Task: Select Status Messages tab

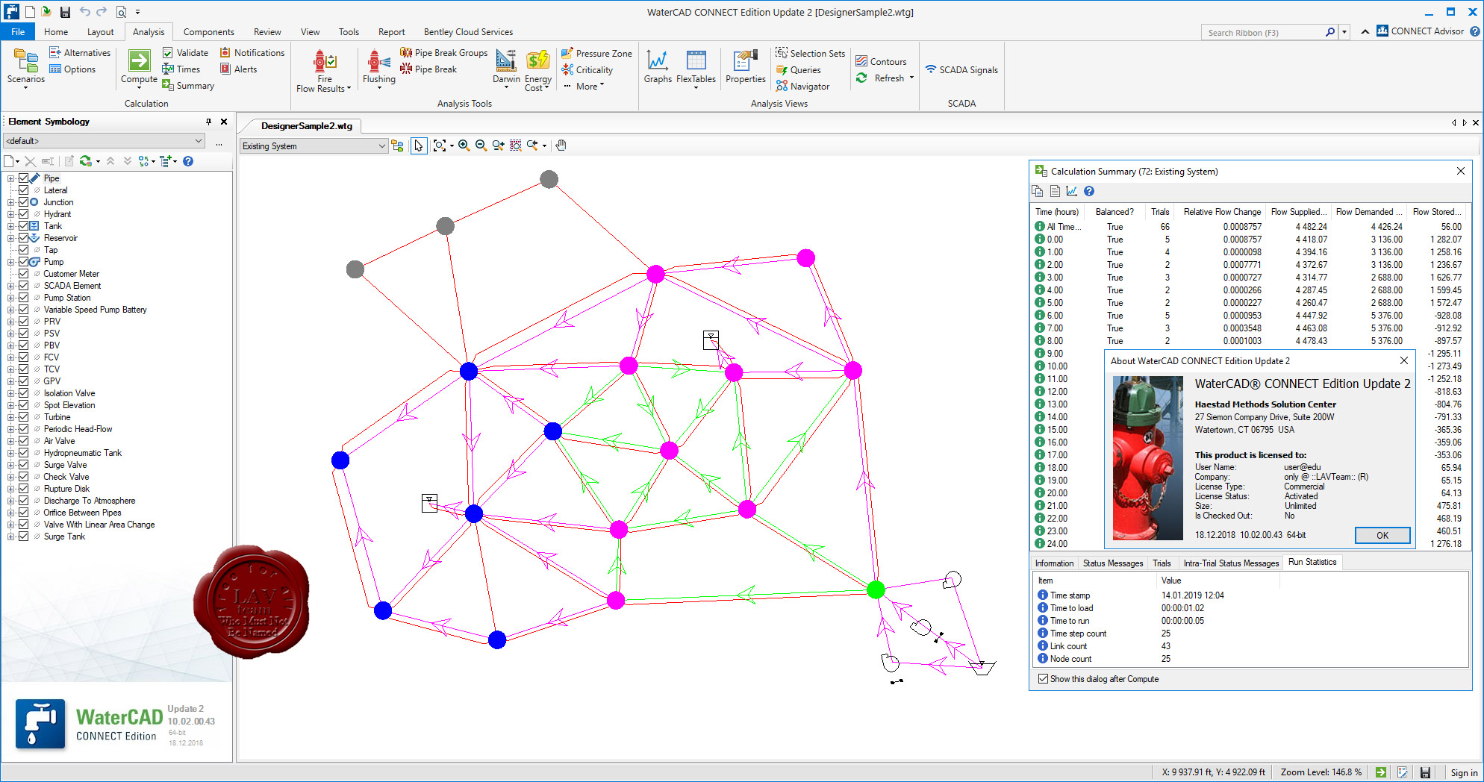Action: click(x=1112, y=563)
